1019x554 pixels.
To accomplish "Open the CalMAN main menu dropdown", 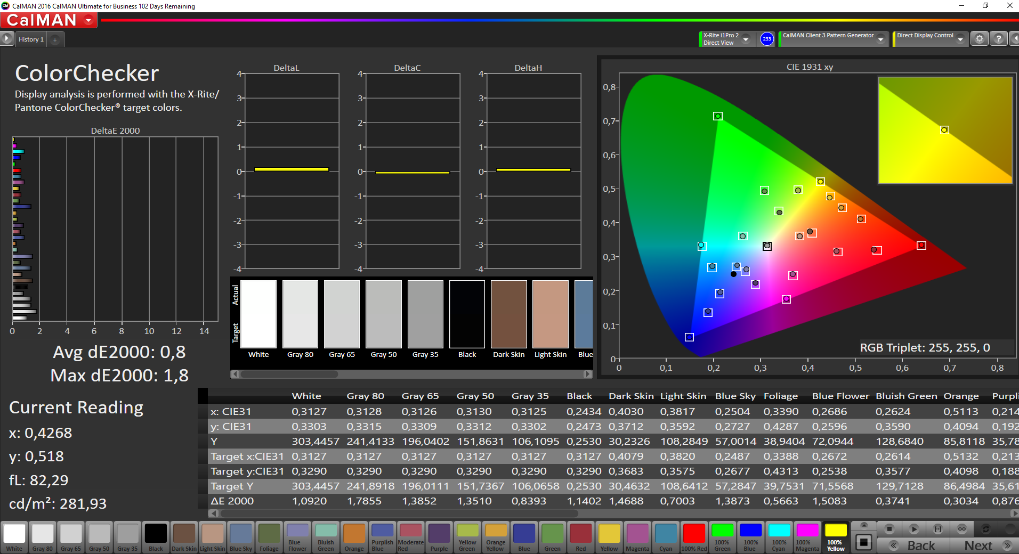I will point(88,20).
